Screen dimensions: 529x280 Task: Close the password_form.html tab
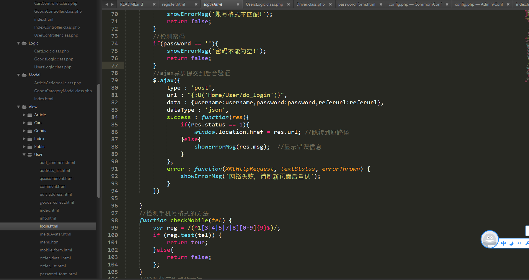[381, 4]
